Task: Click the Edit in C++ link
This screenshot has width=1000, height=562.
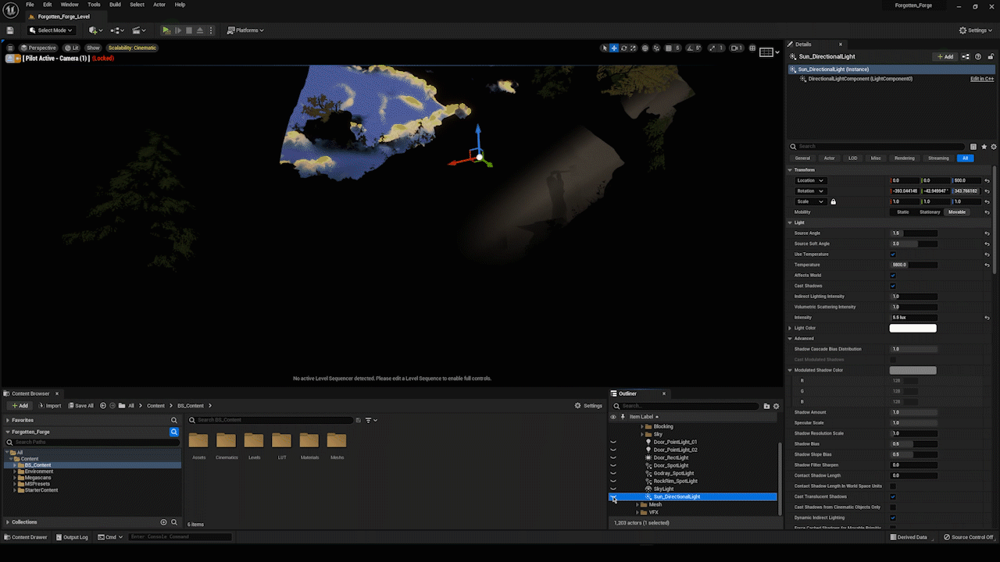Action: pos(981,79)
